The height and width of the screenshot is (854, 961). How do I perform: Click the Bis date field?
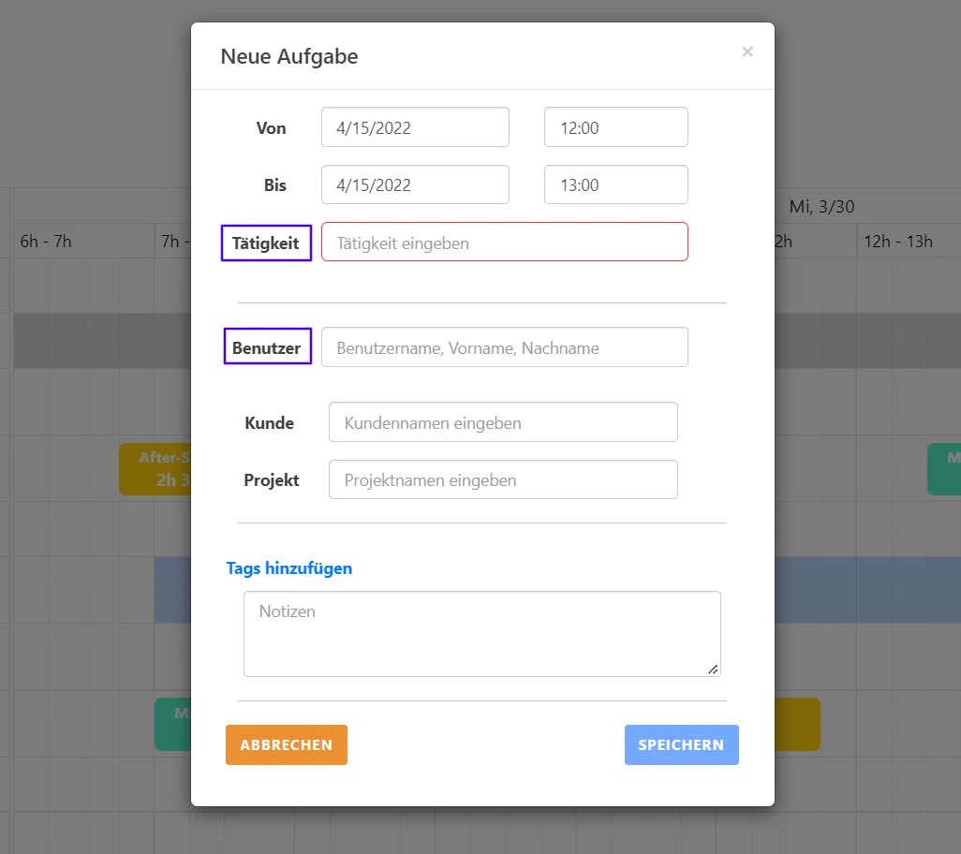(415, 184)
